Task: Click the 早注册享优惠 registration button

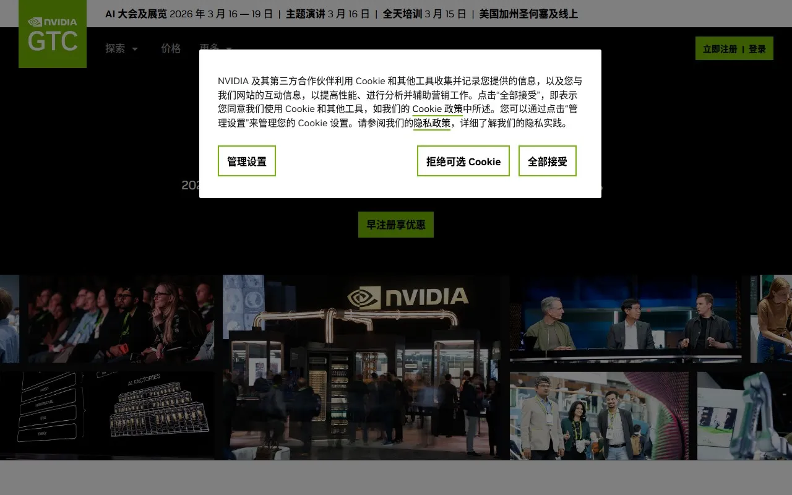Action: pyautogui.click(x=395, y=225)
